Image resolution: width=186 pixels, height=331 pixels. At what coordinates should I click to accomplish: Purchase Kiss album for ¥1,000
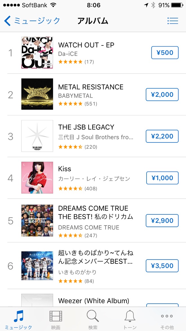pyautogui.click(x=162, y=178)
